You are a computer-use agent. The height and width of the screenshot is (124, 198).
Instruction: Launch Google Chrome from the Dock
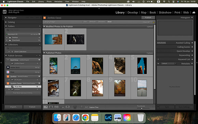pyautogui.click(x=85, y=117)
